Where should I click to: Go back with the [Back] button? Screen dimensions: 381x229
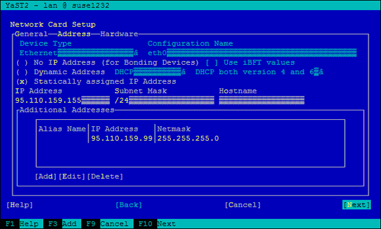pyautogui.click(x=129, y=205)
